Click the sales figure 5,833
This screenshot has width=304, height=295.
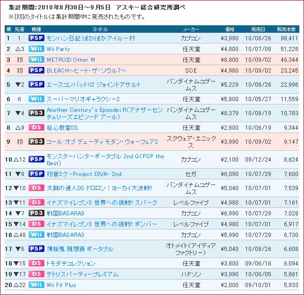291,285
